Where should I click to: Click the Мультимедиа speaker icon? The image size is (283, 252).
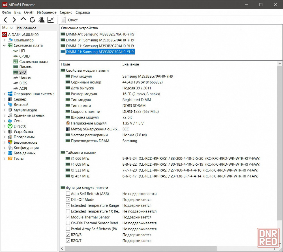(10, 110)
